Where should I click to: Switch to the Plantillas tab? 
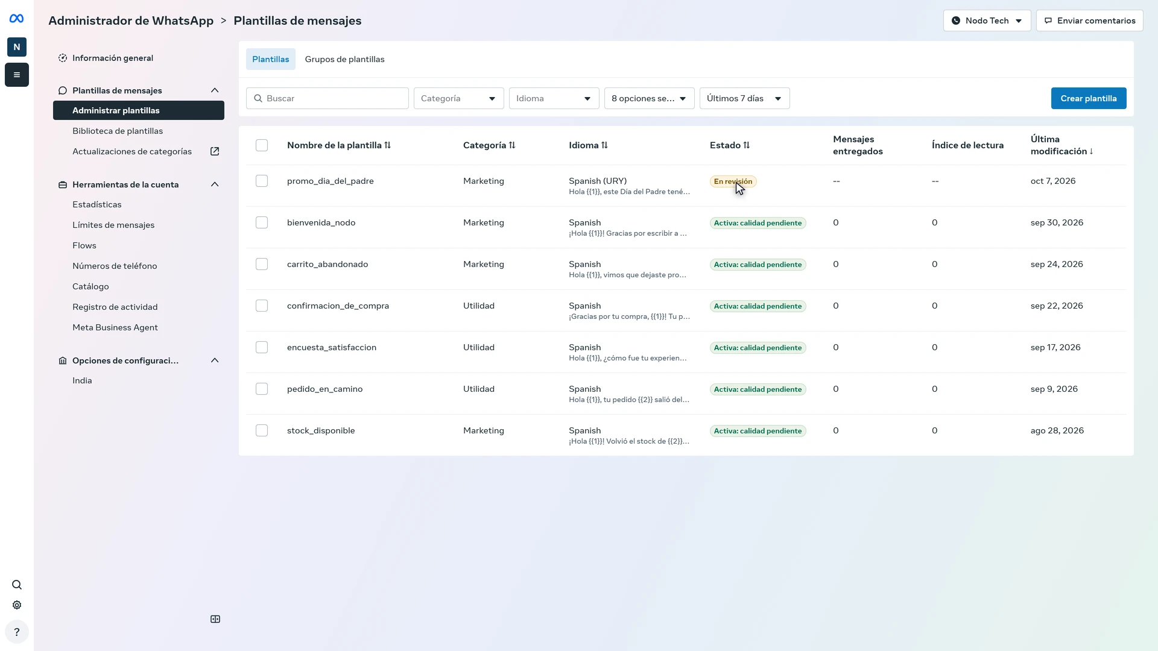[271, 59]
